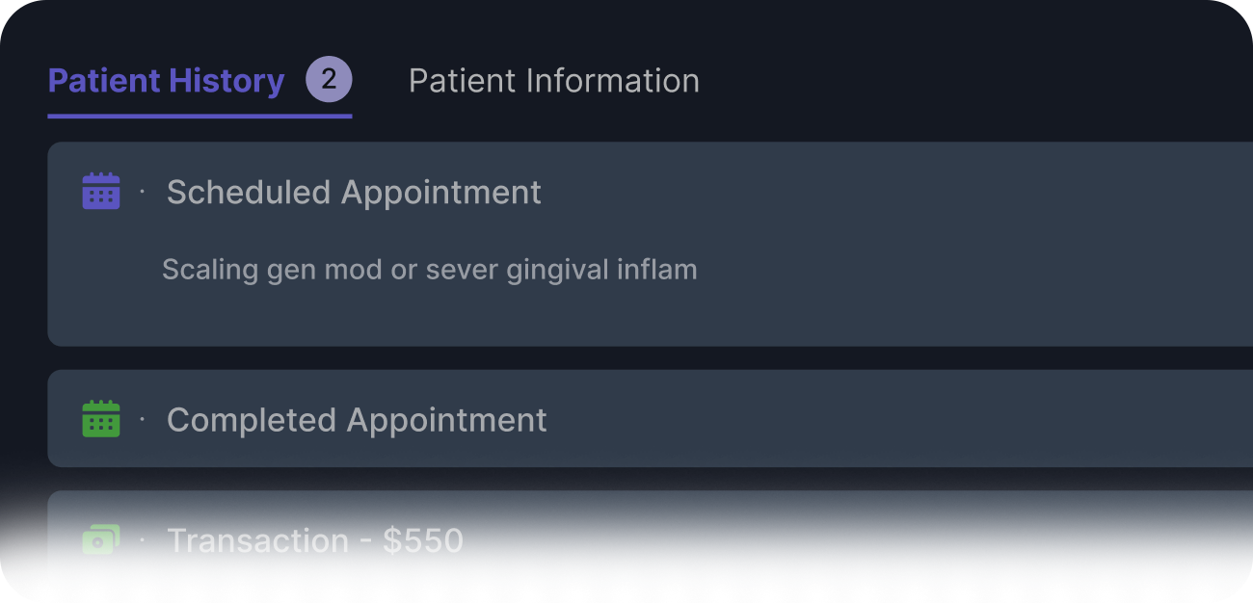Open the Scheduled Appointment heading

[354, 192]
